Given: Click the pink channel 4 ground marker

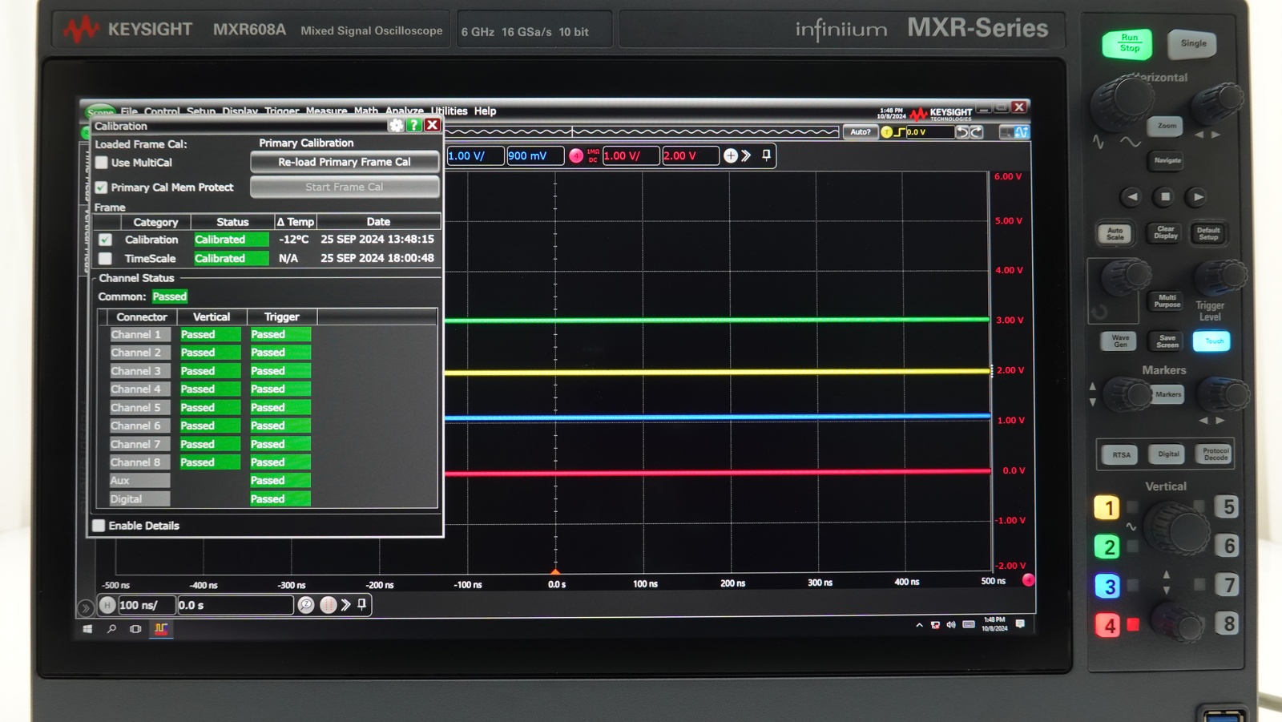Looking at the screenshot, I should pos(1029,580).
